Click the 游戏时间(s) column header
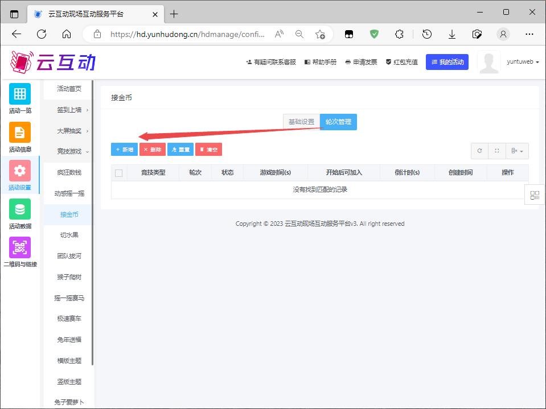This screenshot has width=546, height=409. [276, 172]
